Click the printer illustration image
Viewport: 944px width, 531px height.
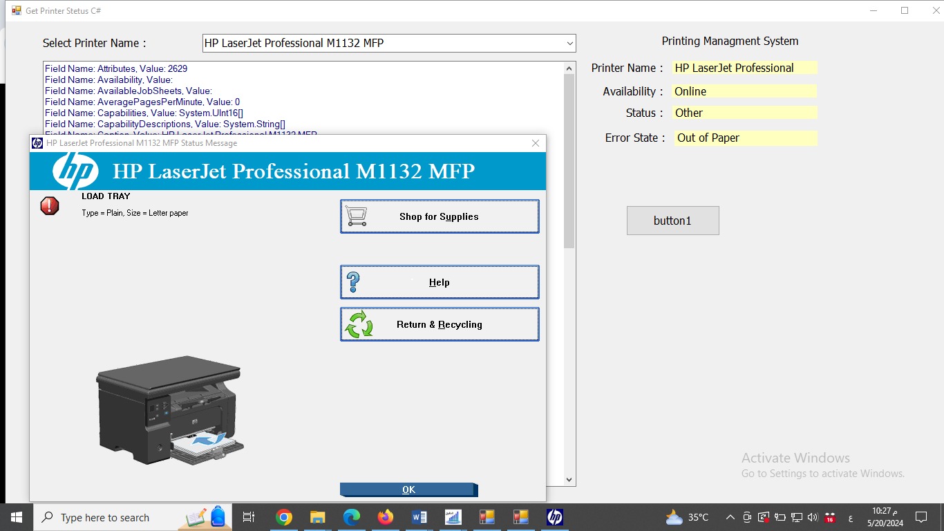pyautogui.click(x=169, y=409)
